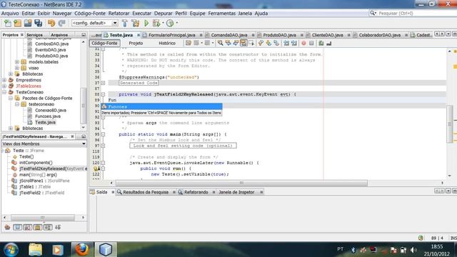Select Funcoes in the autocomplete popup
The width and height of the screenshot is (457, 257).
(161, 106)
